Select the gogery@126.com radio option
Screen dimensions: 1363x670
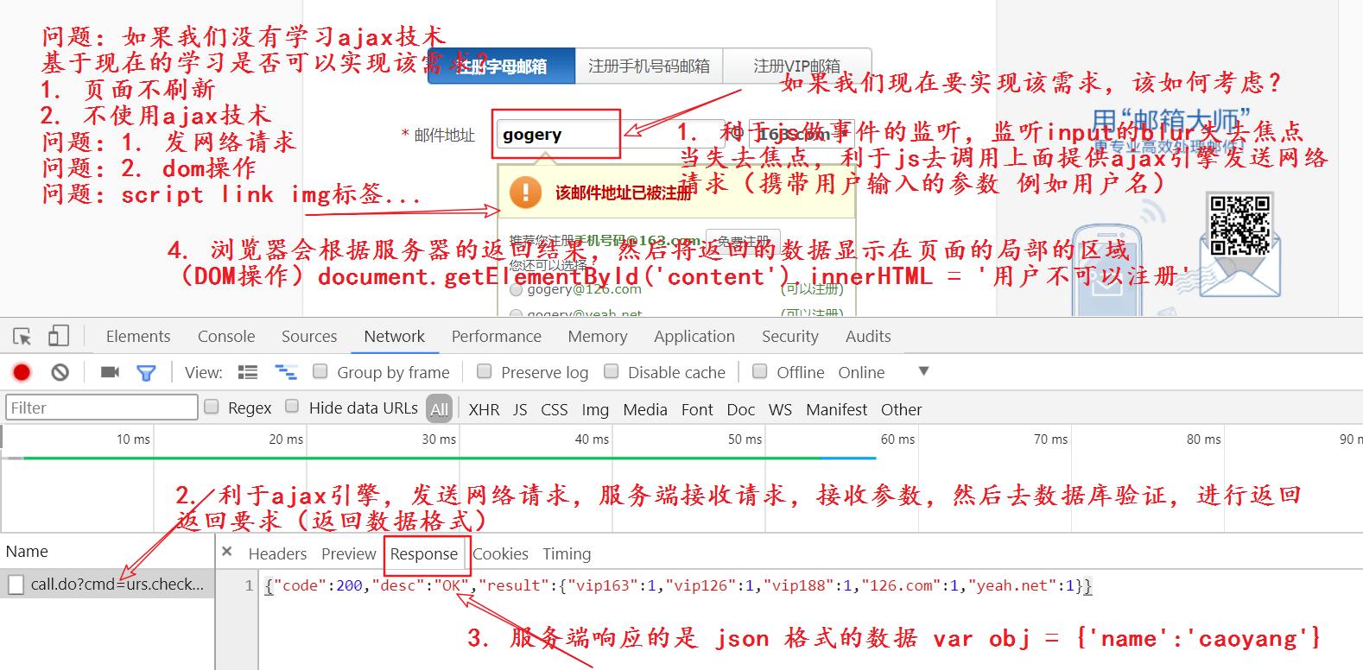point(517,291)
